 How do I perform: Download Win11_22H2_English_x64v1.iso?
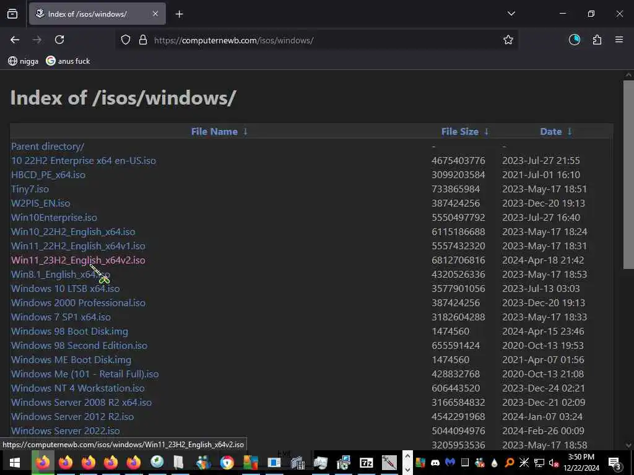78,246
